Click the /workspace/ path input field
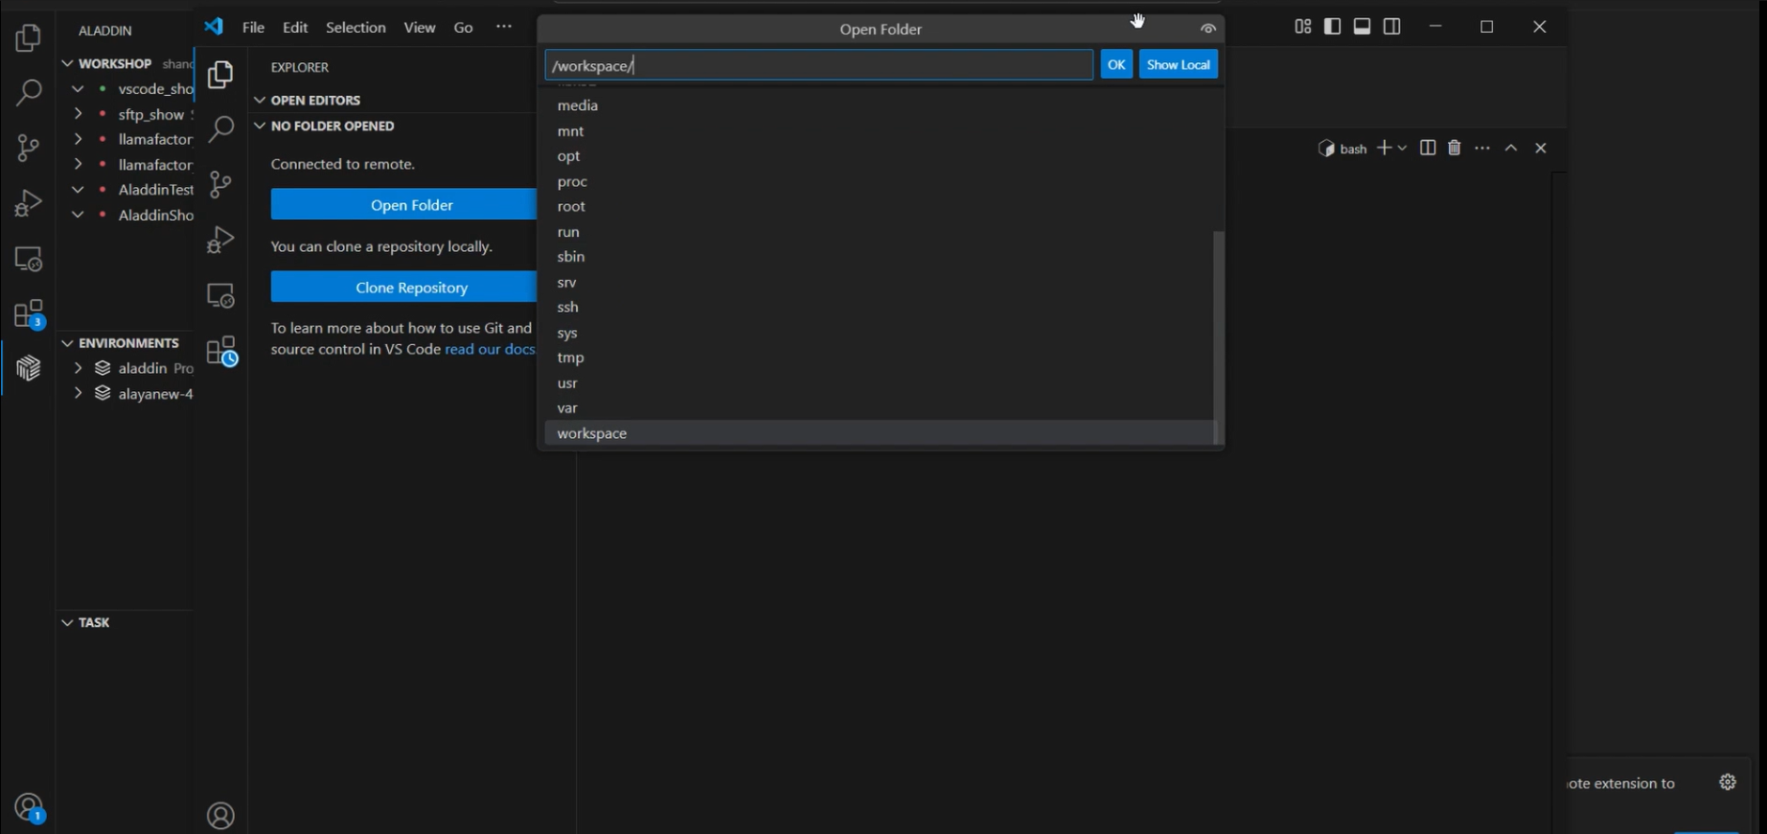The width and height of the screenshot is (1767, 834). [x=817, y=65]
